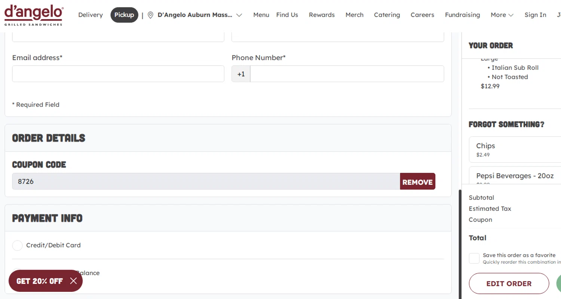Switch to Delivery order mode
Viewport: 561px width, 299px height.
coord(91,15)
